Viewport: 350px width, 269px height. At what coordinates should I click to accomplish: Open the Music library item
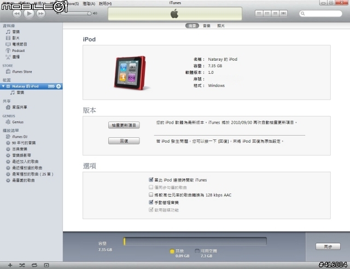(x=16, y=32)
